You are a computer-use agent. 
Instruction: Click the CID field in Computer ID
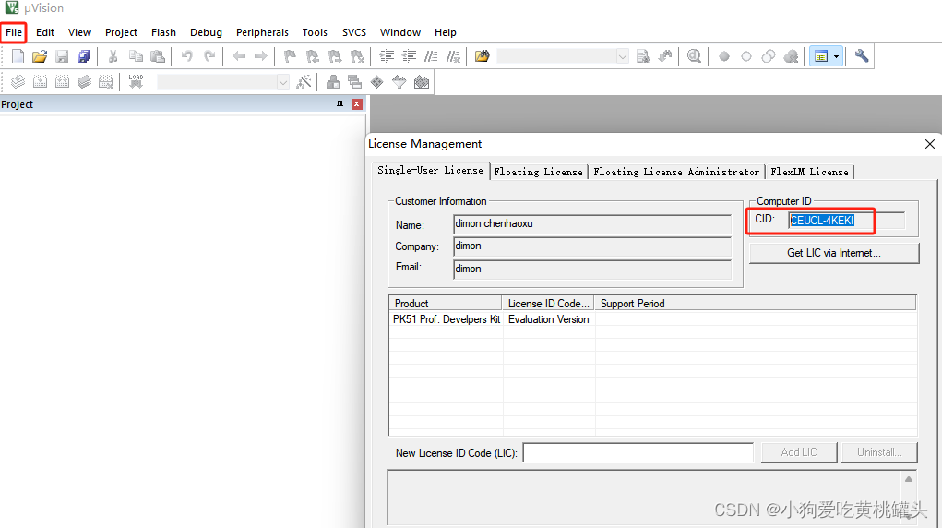(x=846, y=220)
